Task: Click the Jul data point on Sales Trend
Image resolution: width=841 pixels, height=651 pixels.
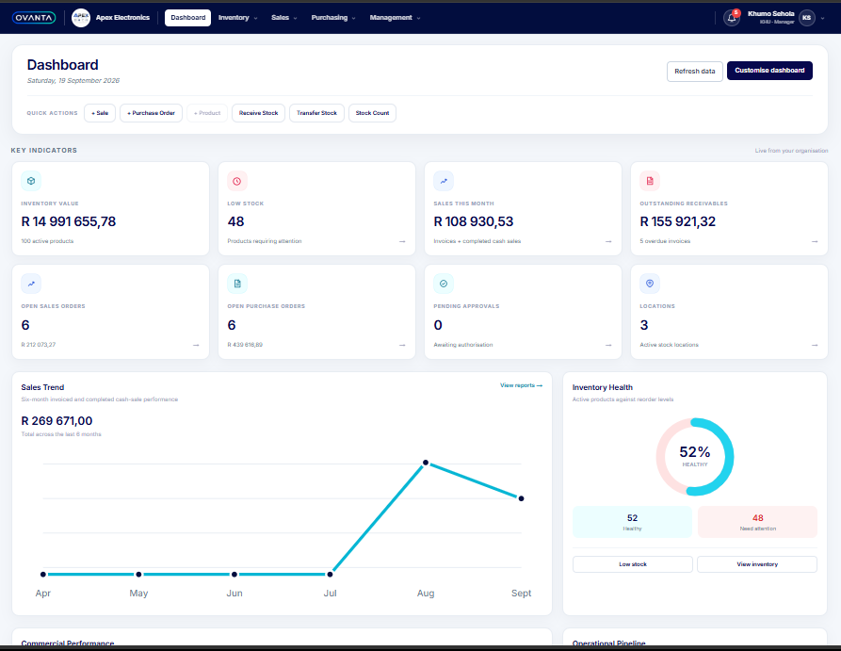Action: (330, 575)
